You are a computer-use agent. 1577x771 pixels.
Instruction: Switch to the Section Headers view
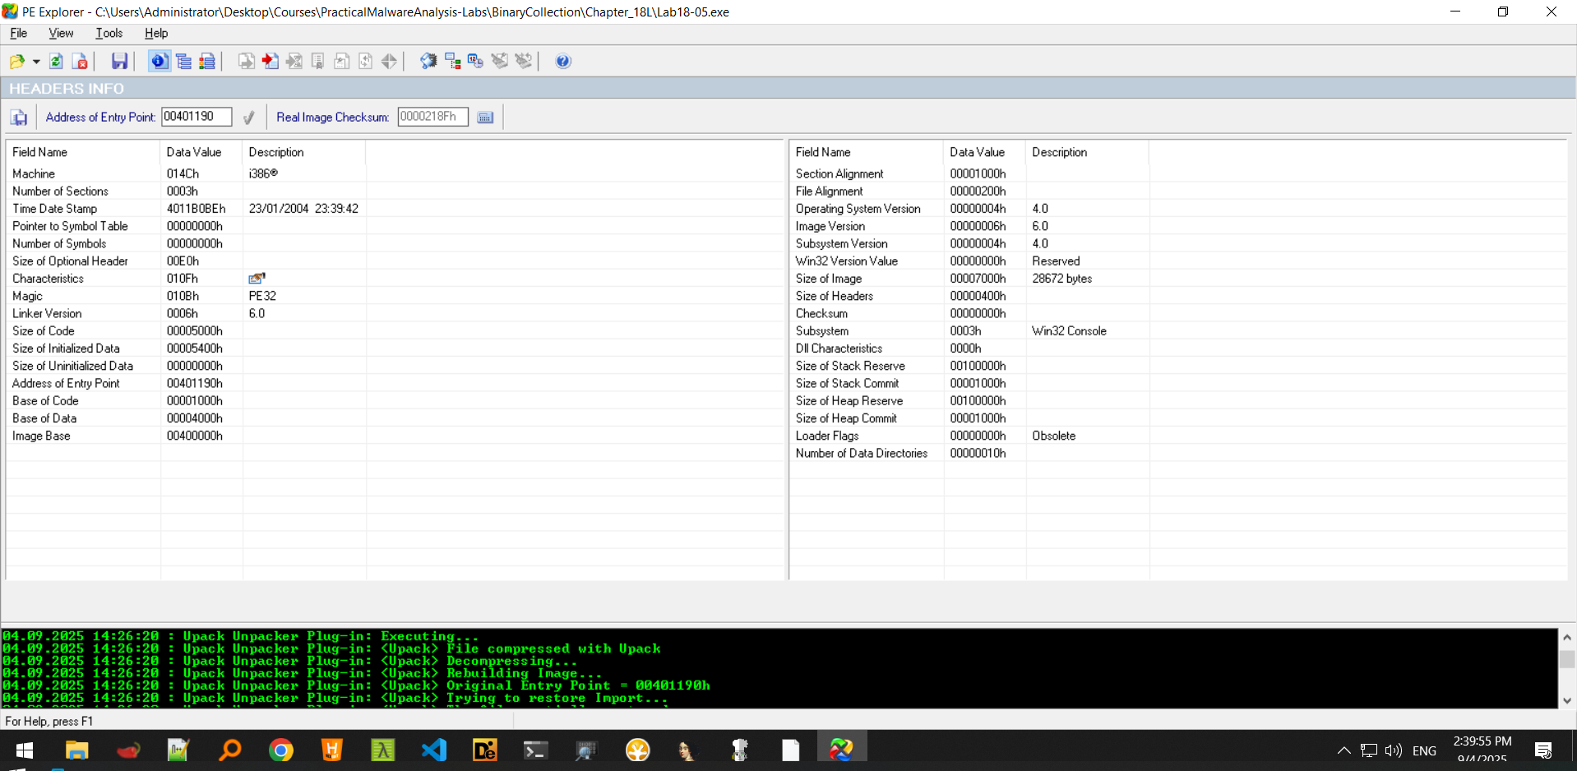(207, 62)
